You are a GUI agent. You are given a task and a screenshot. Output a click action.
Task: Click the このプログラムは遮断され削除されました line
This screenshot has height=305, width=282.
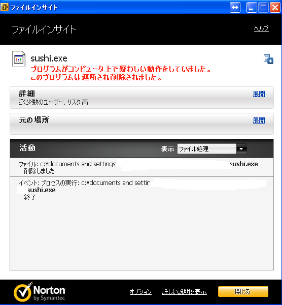96,77
